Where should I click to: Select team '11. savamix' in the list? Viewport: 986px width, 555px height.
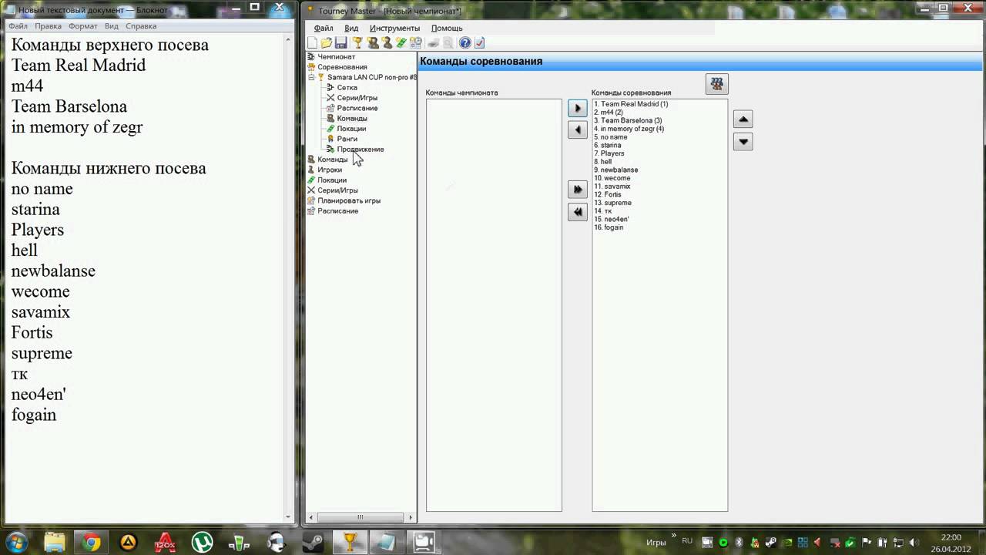[x=612, y=187]
